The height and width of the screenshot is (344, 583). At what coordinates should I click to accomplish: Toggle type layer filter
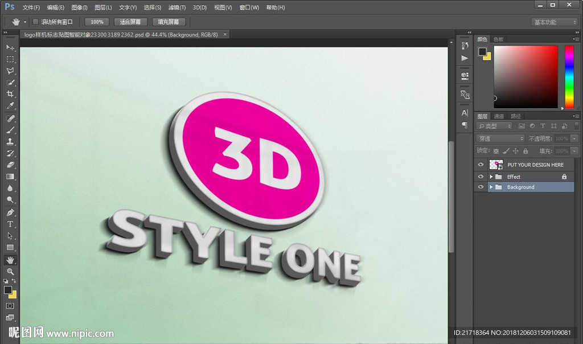tap(543, 126)
